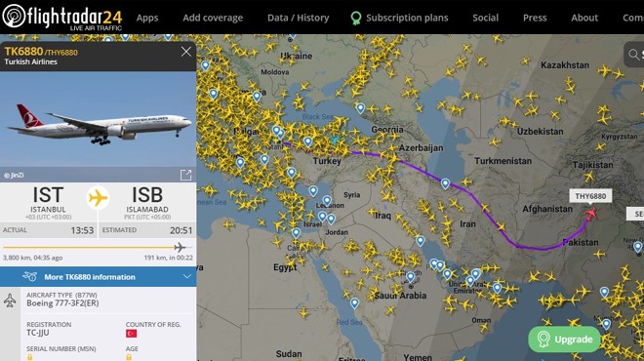This screenshot has width=644, height=361.
Task: Open the photo in external link icon
Action: coord(185,176)
